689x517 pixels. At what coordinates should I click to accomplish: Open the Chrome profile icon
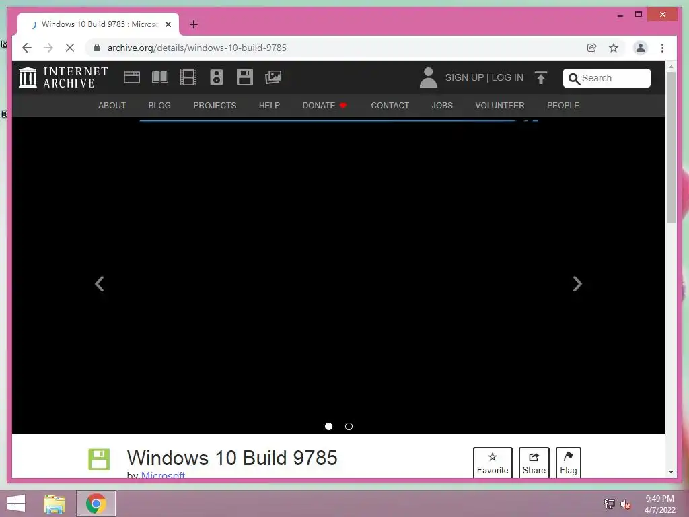641,48
